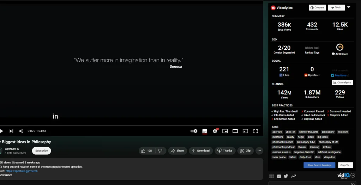Open the aperture.gg/merch link
The width and height of the screenshot is (361, 185).
(22, 171)
